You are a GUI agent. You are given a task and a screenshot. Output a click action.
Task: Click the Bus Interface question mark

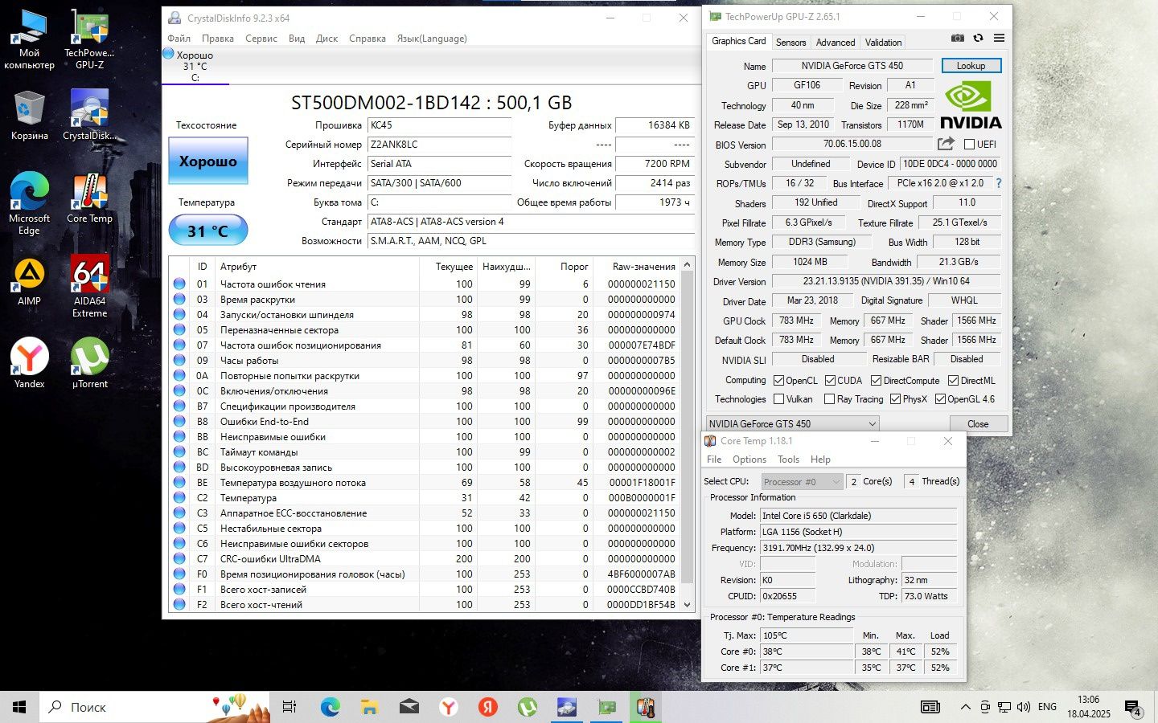[999, 183]
